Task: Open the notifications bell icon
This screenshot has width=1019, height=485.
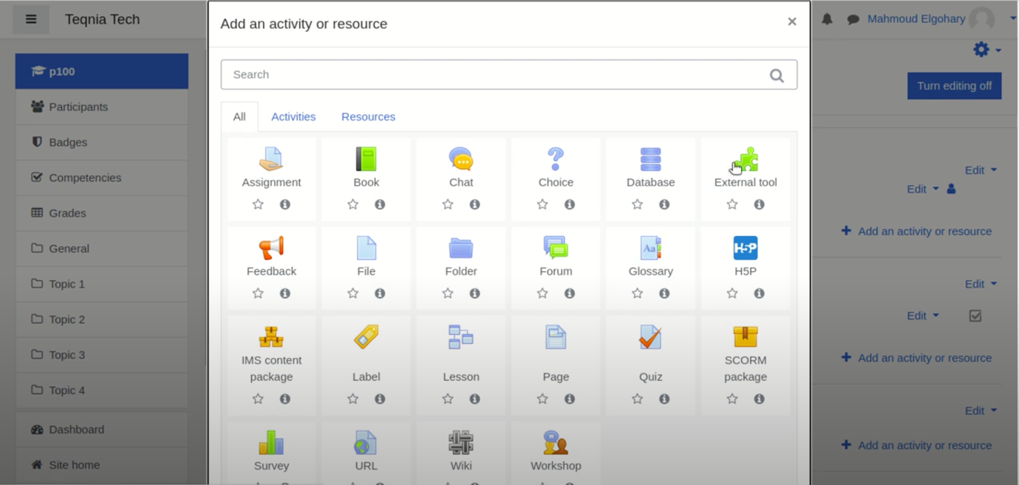Action: (x=827, y=19)
